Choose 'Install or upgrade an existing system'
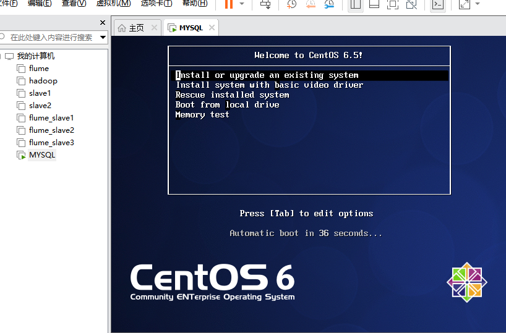The width and height of the screenshot is (506, 333). click(309, 75)
